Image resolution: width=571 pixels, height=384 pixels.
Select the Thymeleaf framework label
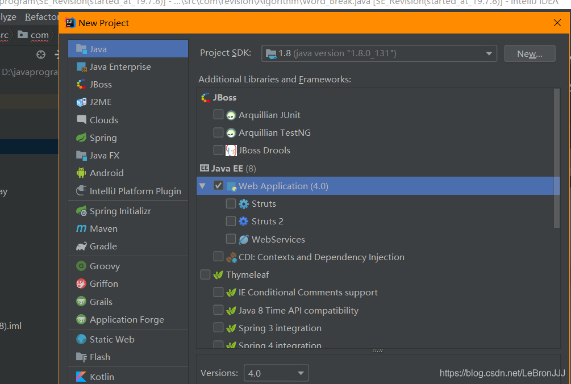click(x=247, y=275)
